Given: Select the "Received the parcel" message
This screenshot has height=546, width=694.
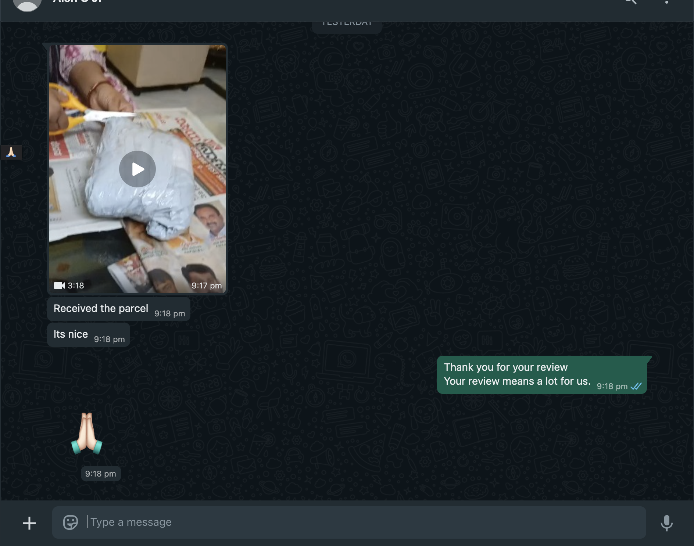Looking at the screenshot, I should point(101,309).
